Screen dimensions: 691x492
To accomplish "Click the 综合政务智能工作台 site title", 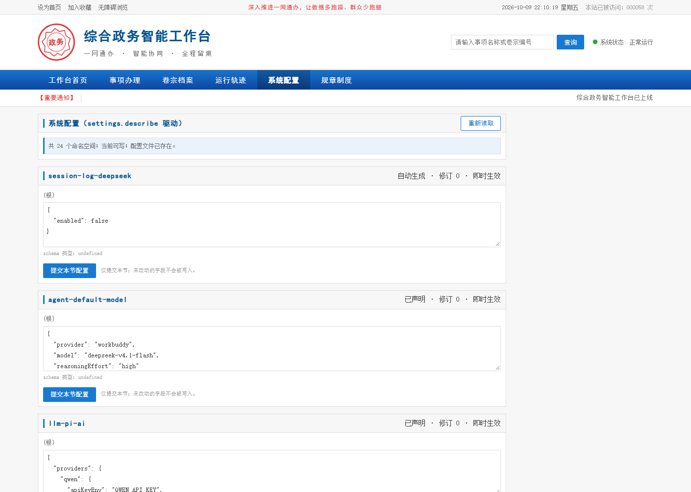I will pos(148,36).
